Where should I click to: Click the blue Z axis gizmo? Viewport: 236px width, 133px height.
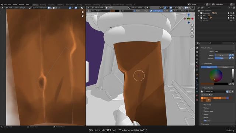point(188,15)
